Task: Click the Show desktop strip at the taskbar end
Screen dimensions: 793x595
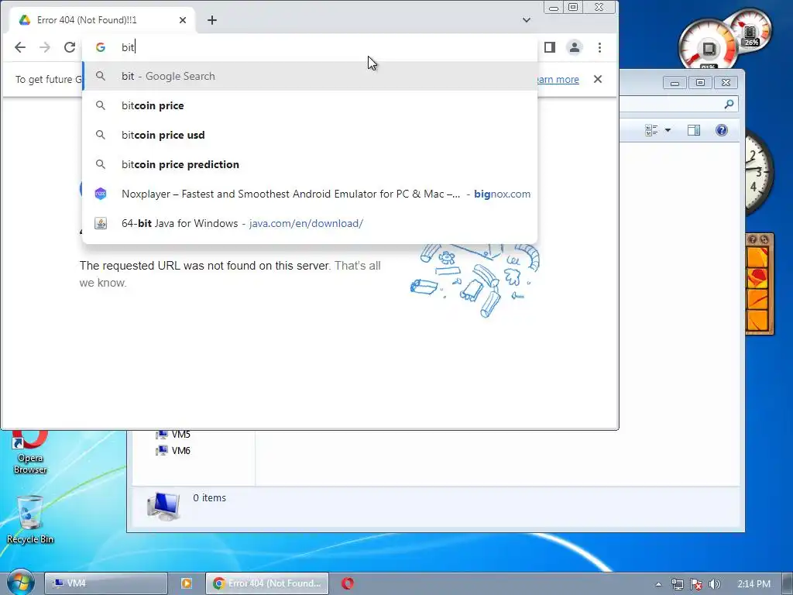Action: 788,583
